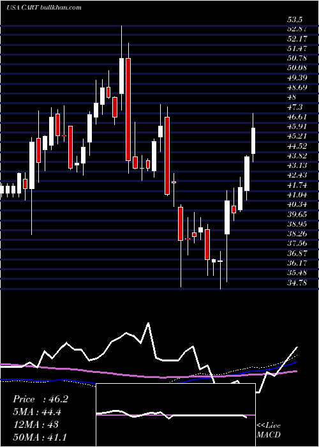Select the 42.43 price axis label
Viewport: 319px width, 447px height.
click(297, 176)
